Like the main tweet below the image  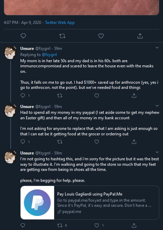click(101, 36)
